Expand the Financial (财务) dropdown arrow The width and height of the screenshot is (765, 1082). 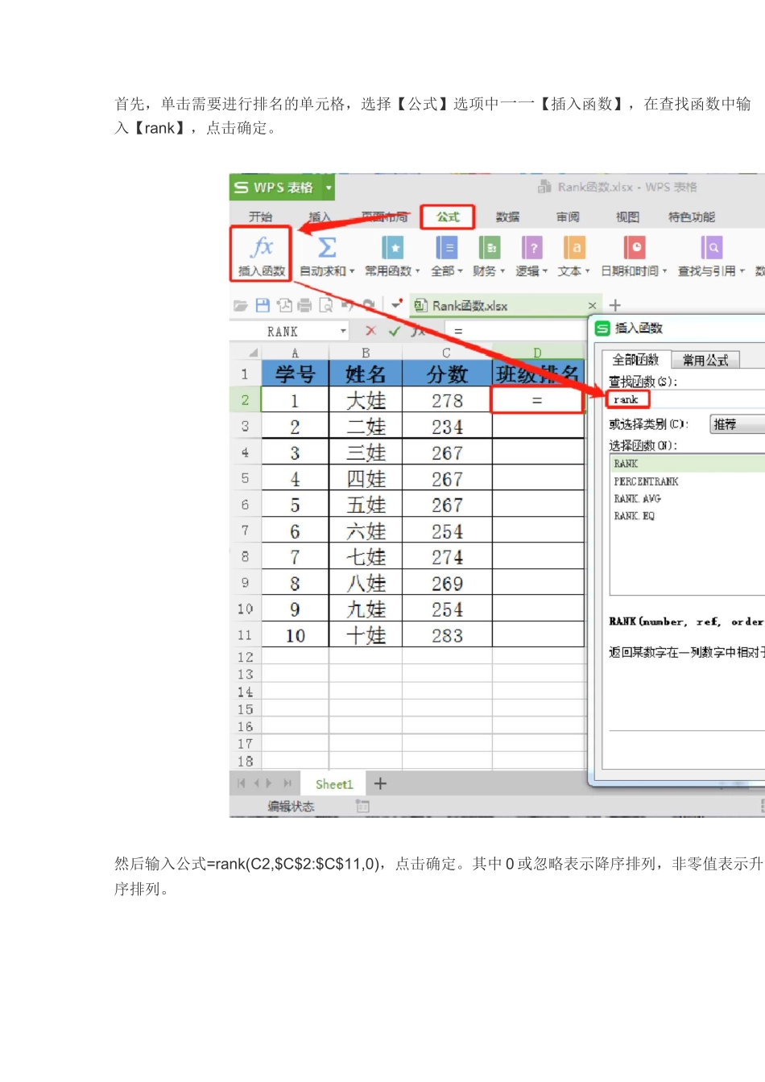coord(502,271)
